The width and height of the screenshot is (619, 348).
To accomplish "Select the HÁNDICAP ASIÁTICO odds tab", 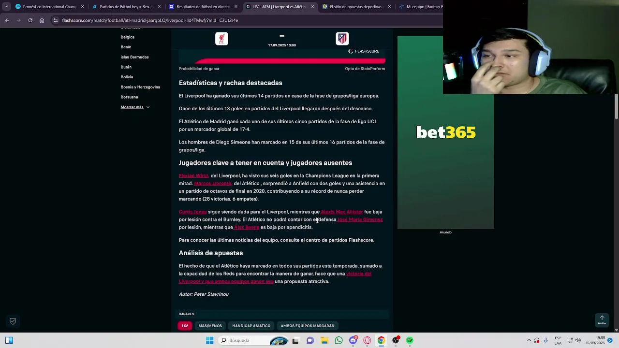I will coord(251,326).
